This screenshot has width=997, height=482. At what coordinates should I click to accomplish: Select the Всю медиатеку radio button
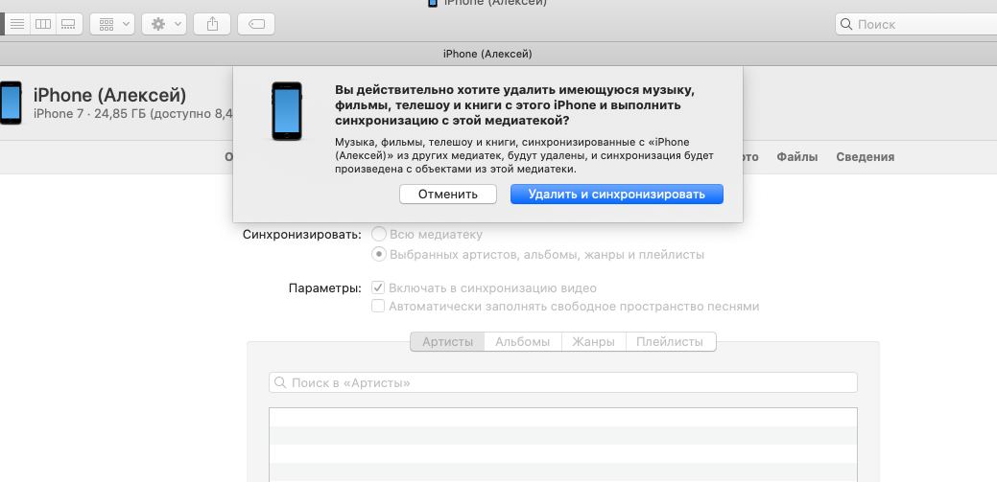pyautogui.click(x=378, y=234)
